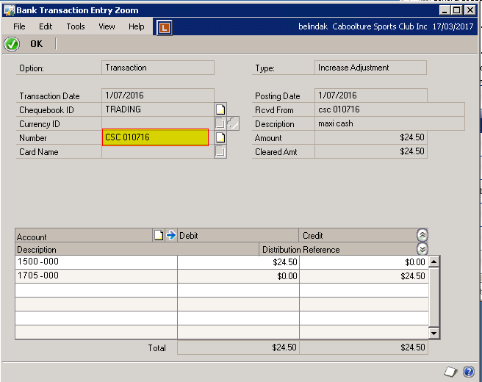Open the Tools menu
Screen dimensions: 482x382
[76, 26]
